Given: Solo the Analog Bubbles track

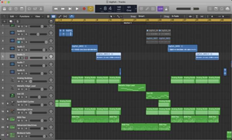Looking at the screenshot, I should (x=22, y=81).
